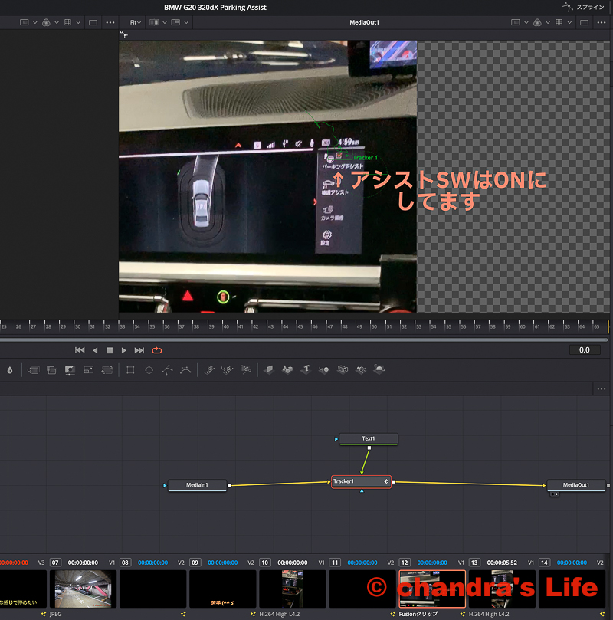This screenshot has height=620, width=613.
Task: Click left viewer color channel icon
Action: tap(46, 22)
